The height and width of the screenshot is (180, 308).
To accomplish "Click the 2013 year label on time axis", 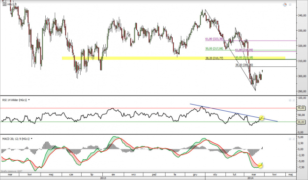I will tap(103, 178).
